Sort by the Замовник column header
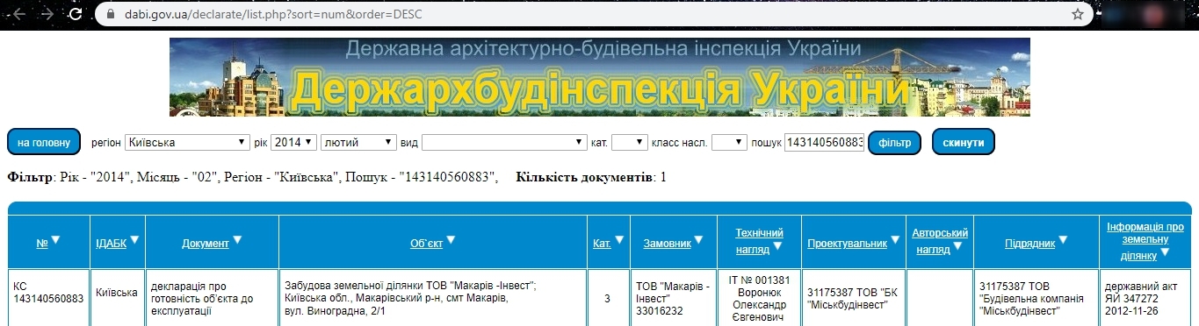This screenshot has height=326, width=1199. [668, 243]
